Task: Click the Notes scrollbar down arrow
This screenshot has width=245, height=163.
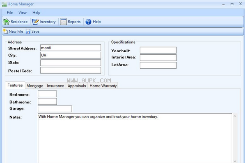Action: (235, 161)
